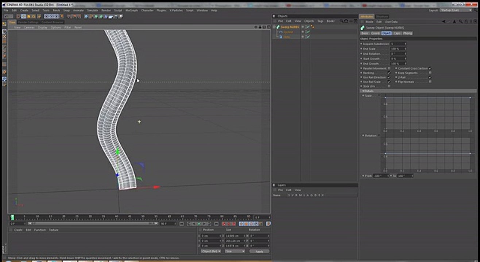Enable the Parallel Movement checkbox
This screenshot has height=262, width=480.
pos(389,68)
